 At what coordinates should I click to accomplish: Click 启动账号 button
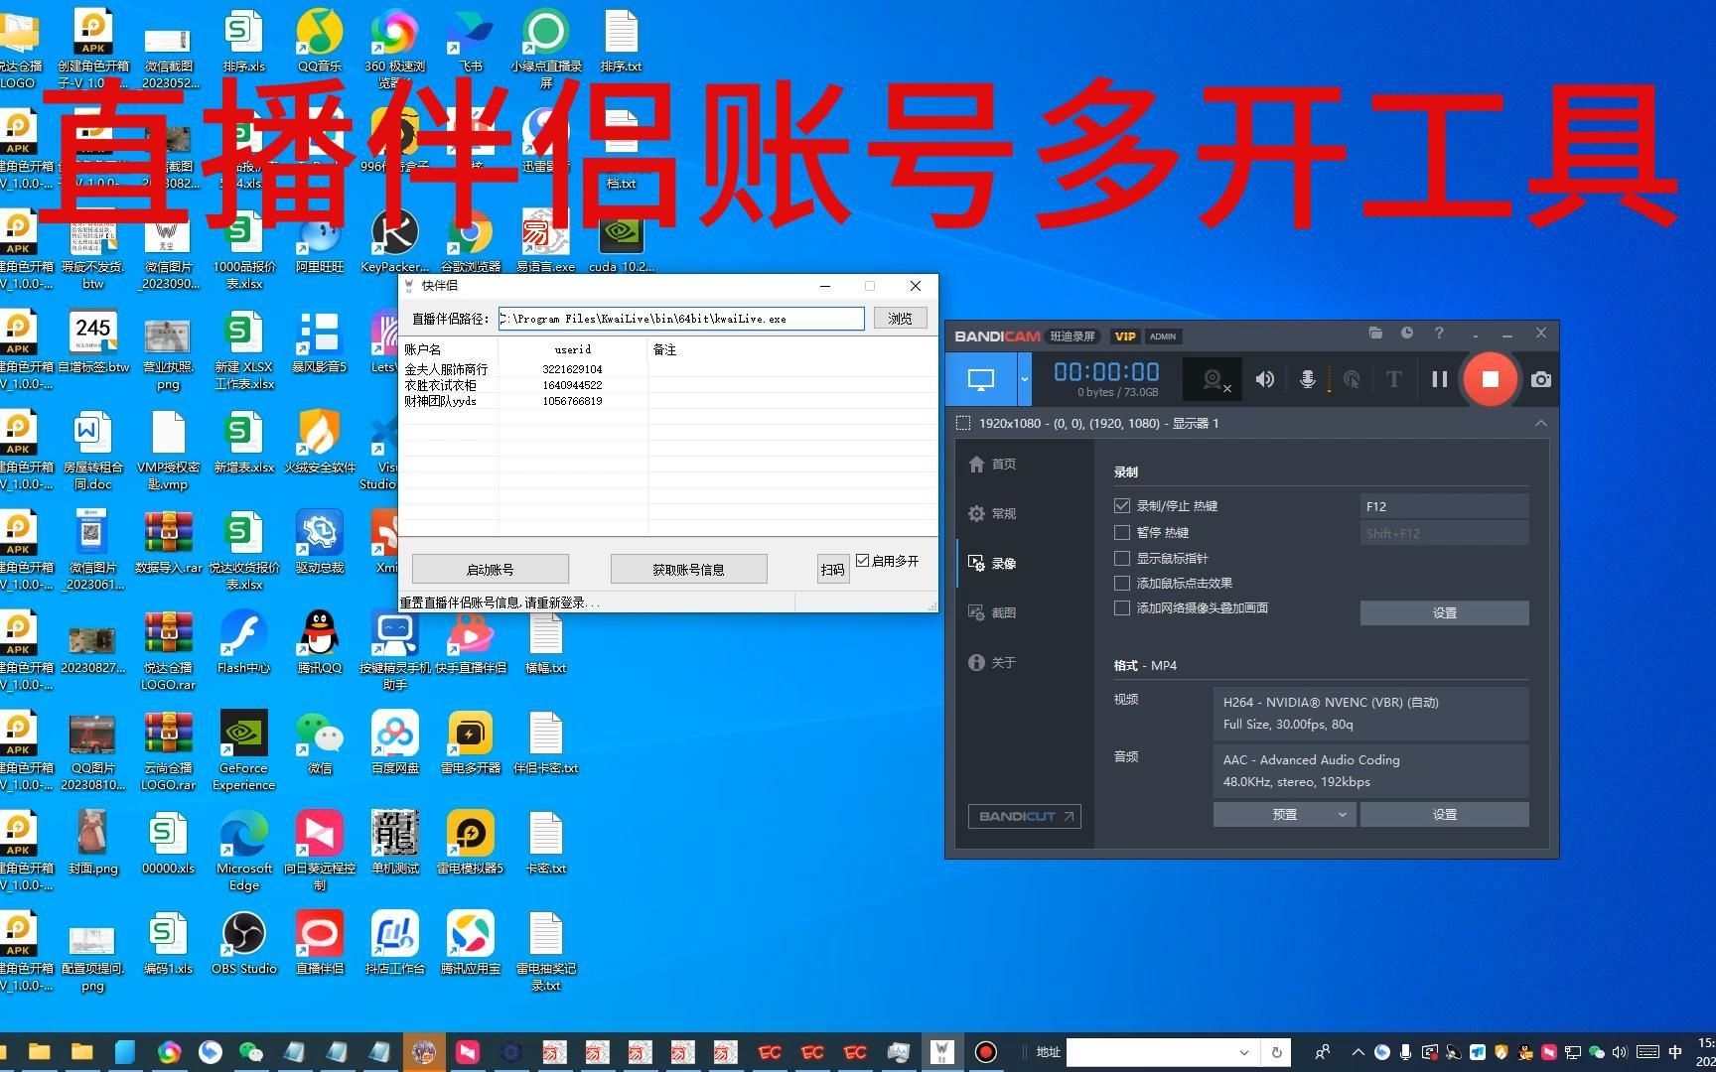(x=490, y=569)
